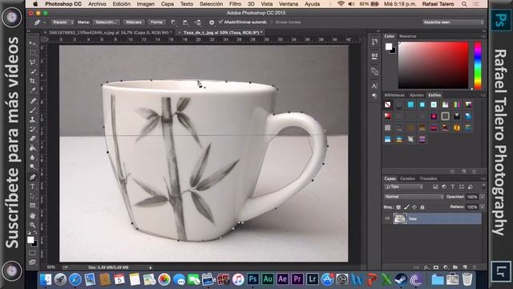Open Layers panel flyout menu

pos(483,178)
